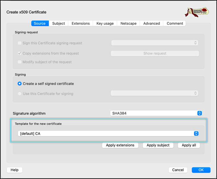This screenshot has width=217, height=179.
Task: Select Create a self signed certificate
Action: [20, 84]
